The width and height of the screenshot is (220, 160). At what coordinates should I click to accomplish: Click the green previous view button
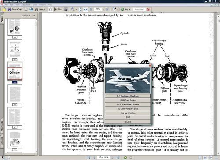(x=125, y=158)
